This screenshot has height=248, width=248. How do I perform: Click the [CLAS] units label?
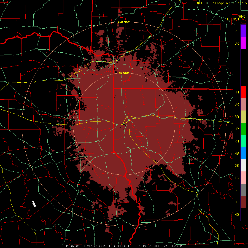pos(233,19)
